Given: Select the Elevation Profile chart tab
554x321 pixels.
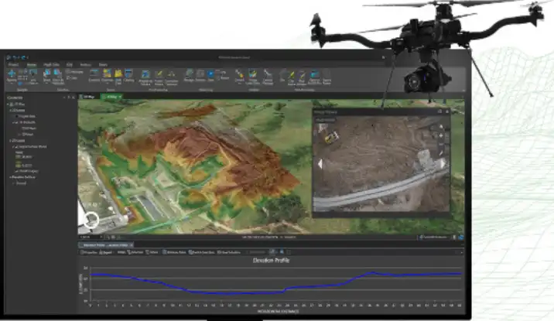Looking at the screenshot, I should click(x=106, y=244).
